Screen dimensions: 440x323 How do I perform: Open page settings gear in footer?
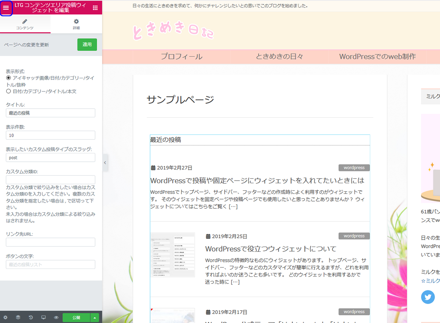5,317
